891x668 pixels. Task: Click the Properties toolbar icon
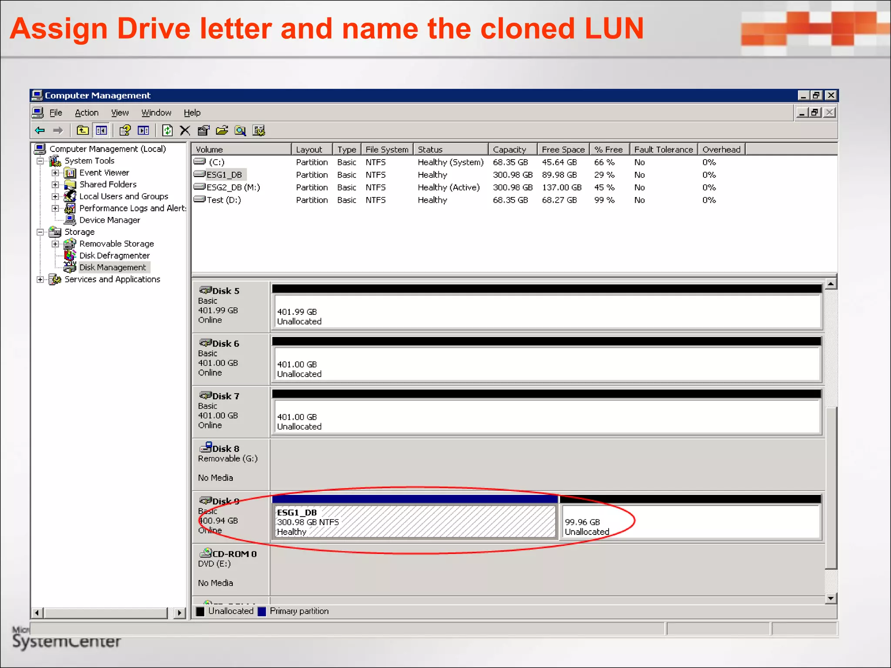click(203, 130)
